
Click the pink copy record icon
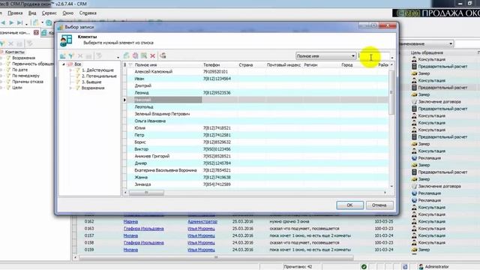tap(135, 55)
